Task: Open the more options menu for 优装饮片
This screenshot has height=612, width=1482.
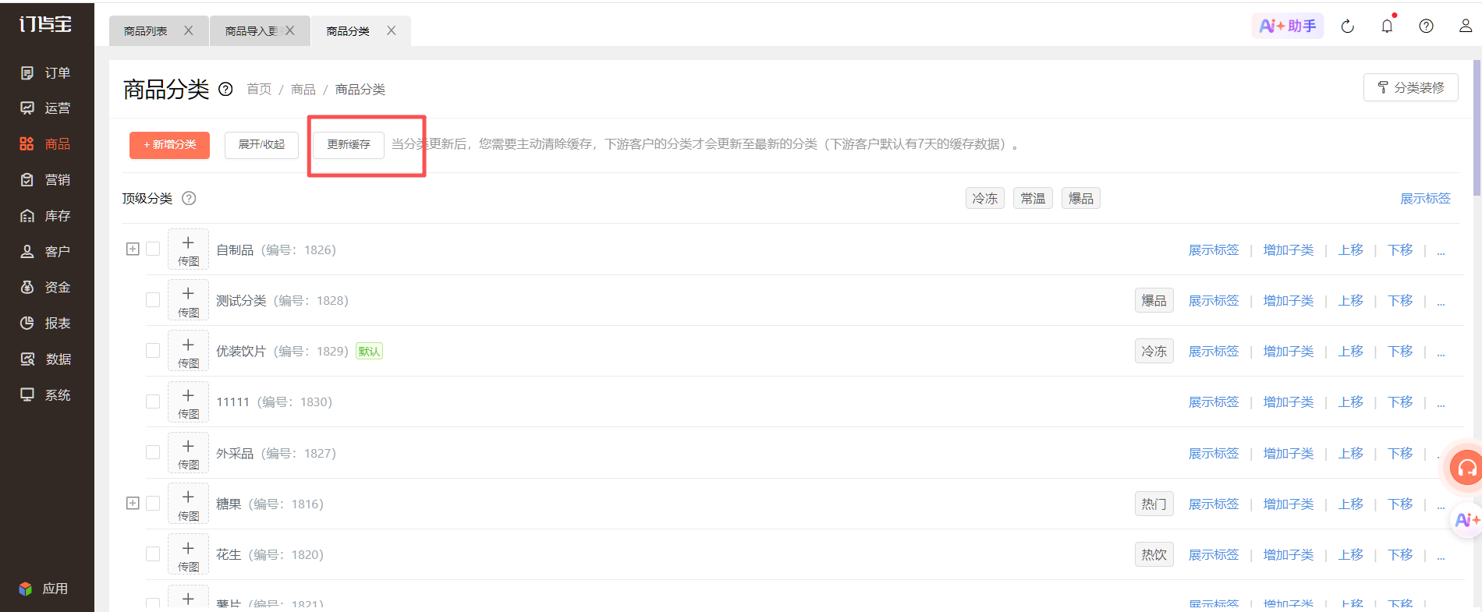Action: pyautogui.click(x=1441, y=352)
